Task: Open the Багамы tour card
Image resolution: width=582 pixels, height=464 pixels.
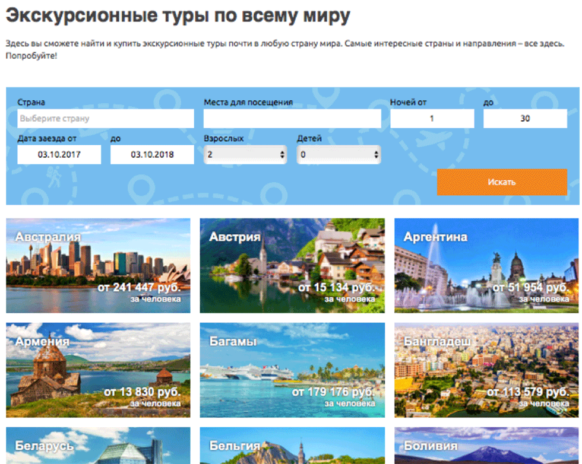Action: 292,370
